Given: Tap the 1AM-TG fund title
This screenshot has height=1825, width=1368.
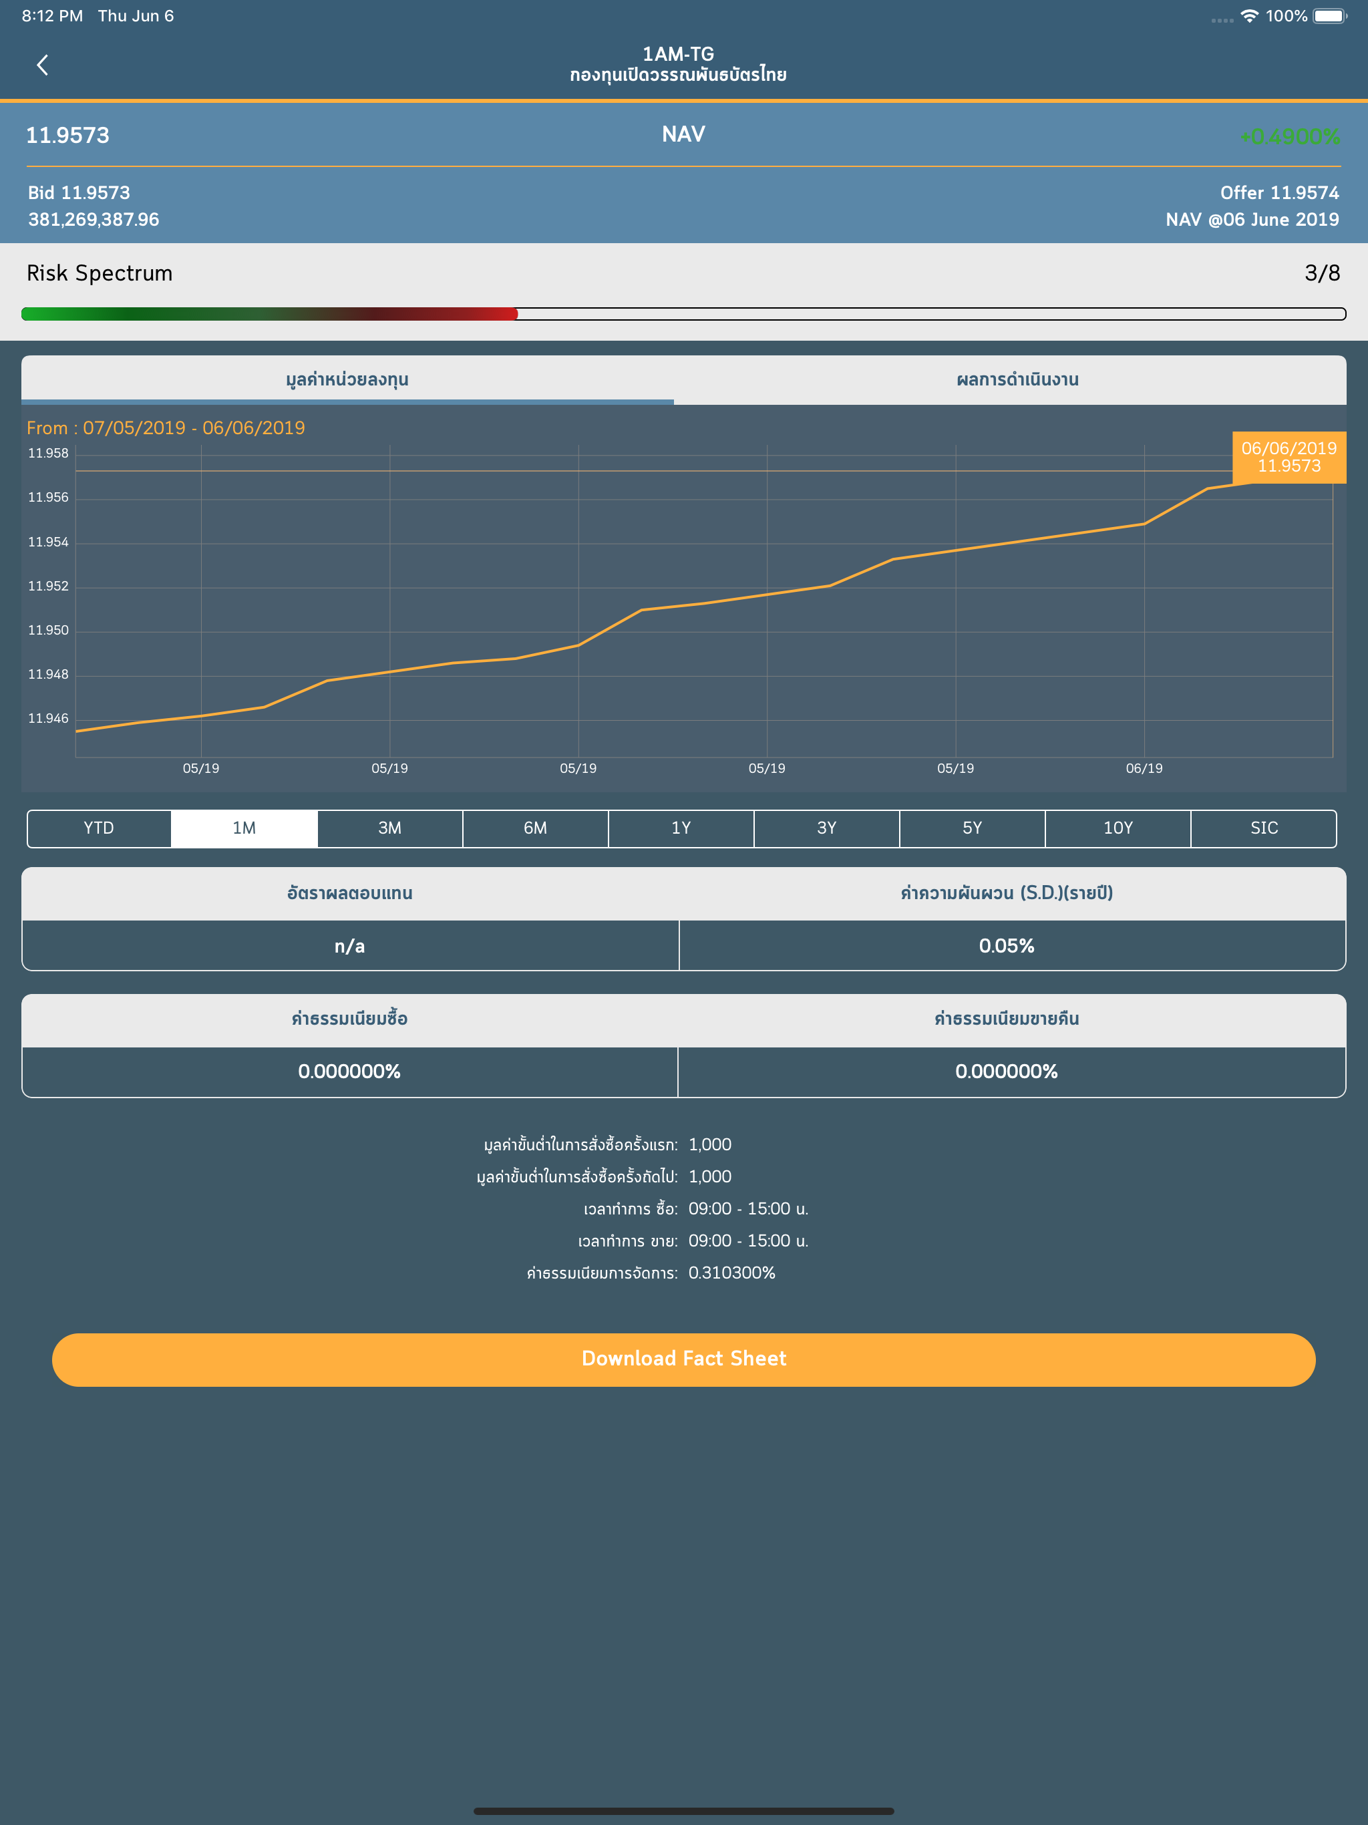Looking at the screenshot, I should coord(678,55).
